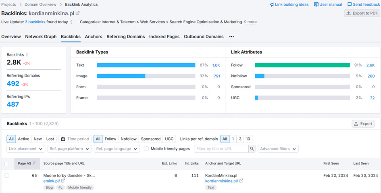
Task: Click the Export button in Backlinks table
Action: pos(363,124)
